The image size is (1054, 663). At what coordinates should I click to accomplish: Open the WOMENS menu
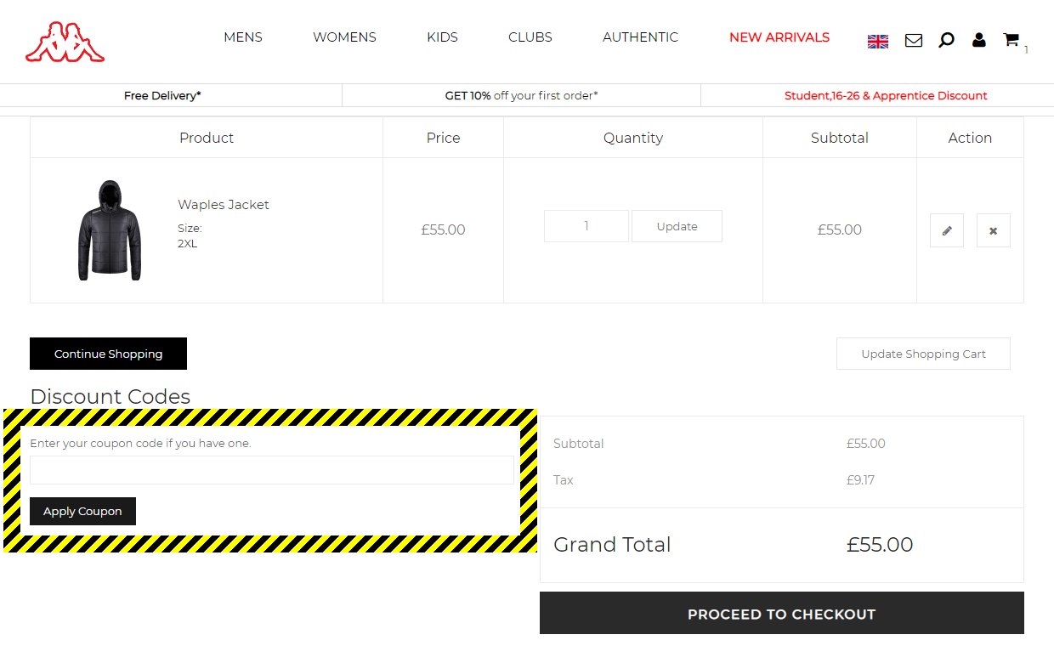point(344,37)
